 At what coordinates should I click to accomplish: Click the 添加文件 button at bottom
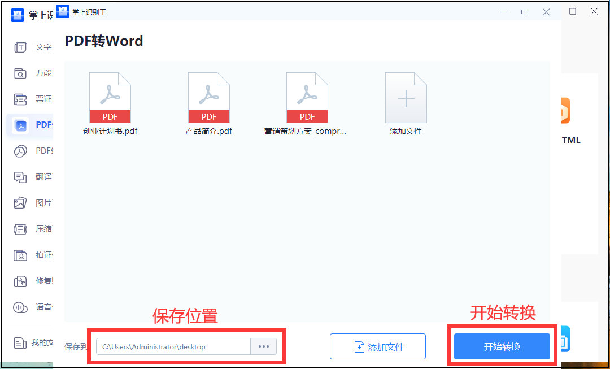click(378, 346)
